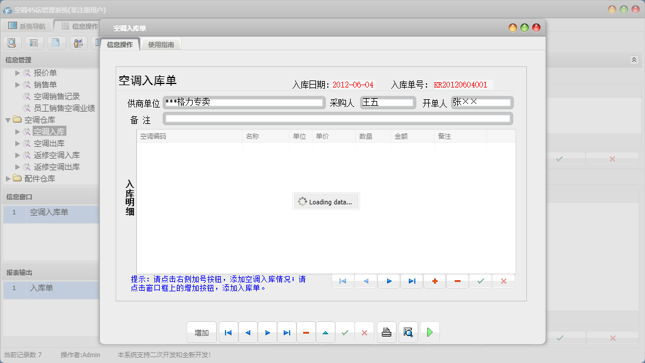Click the 增加 button

(x=201, y=332)
